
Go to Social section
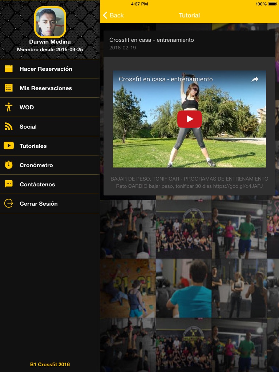point(50,126)
